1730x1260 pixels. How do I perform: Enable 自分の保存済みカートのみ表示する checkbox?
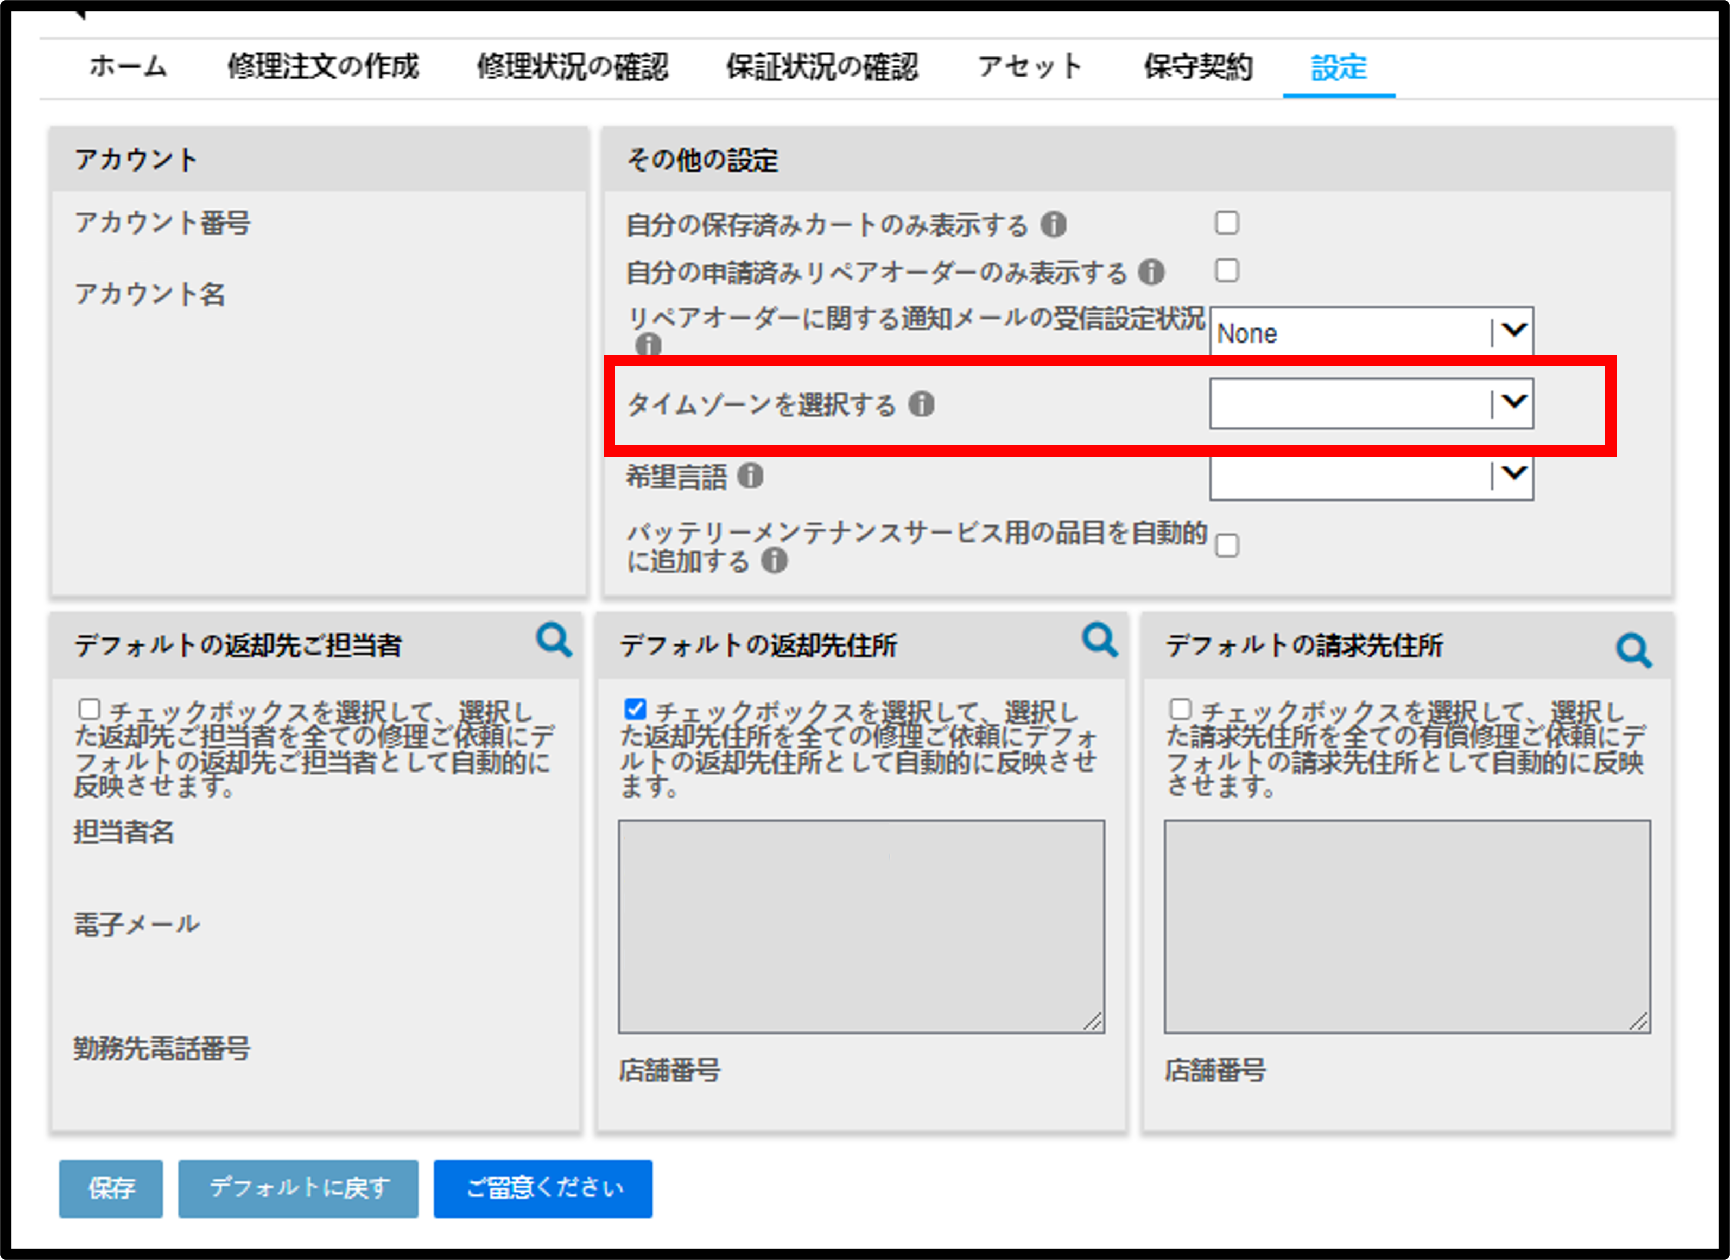pyautogui.click(x=1227, y=223)
